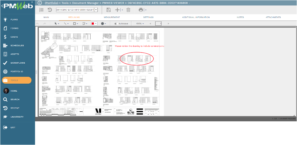297x145 pixels.
Task: Click the Delete trash can icon
Action: (x=128, y=10)
